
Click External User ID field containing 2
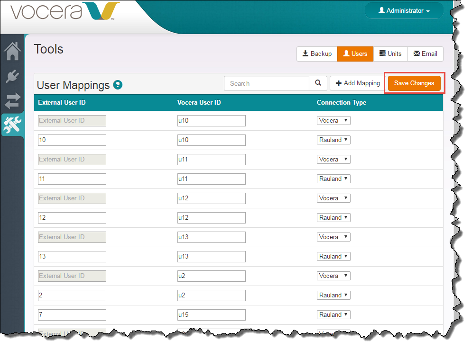point(72,295)
